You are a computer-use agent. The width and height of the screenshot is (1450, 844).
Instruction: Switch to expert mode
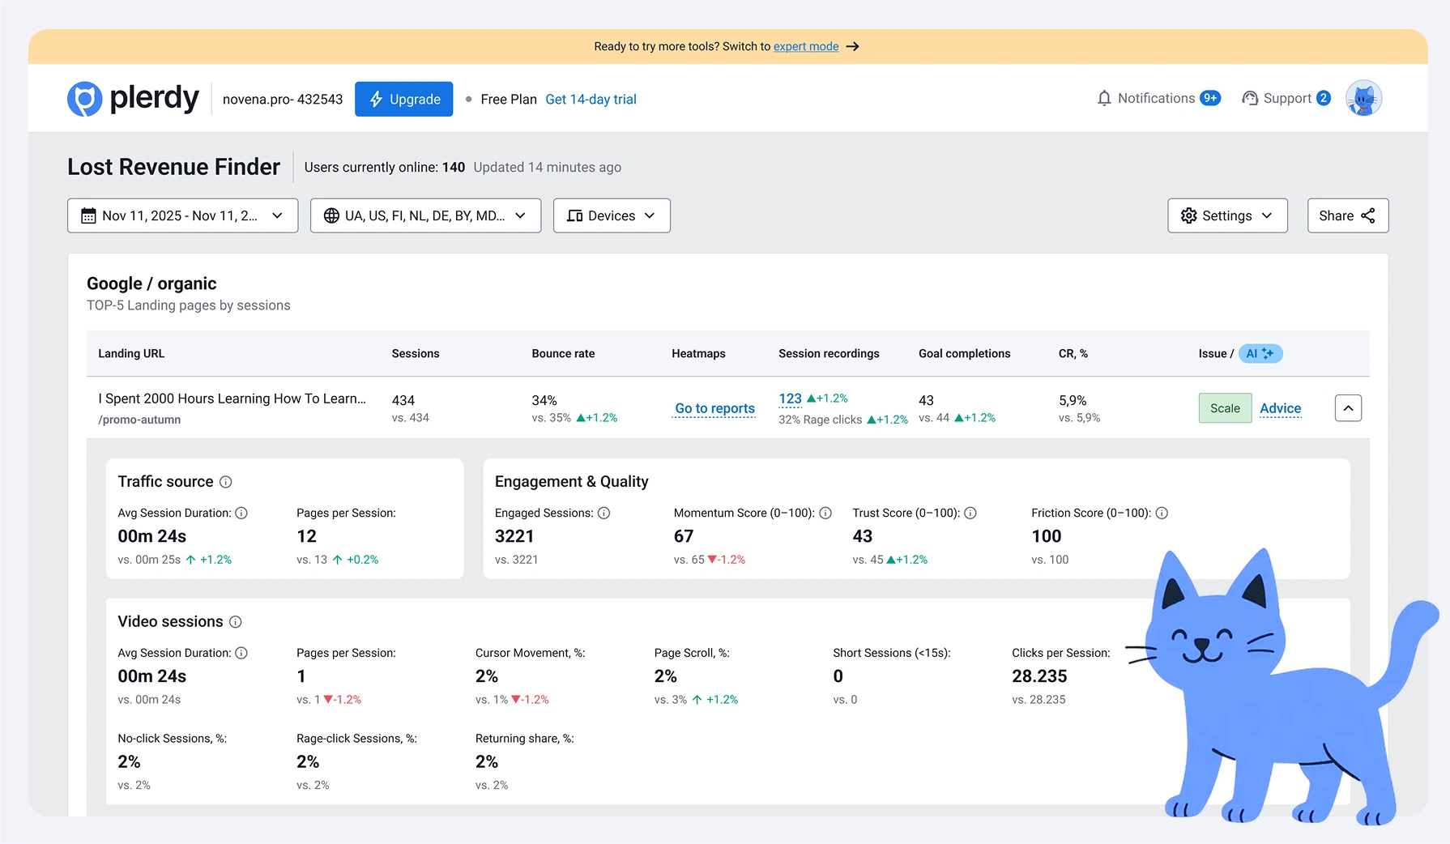click(805, 46)
